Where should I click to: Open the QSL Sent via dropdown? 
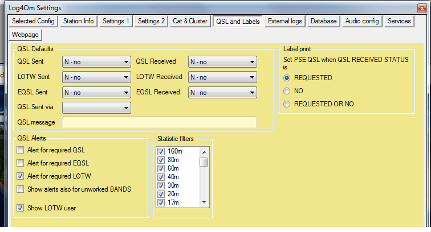[96, 108]
